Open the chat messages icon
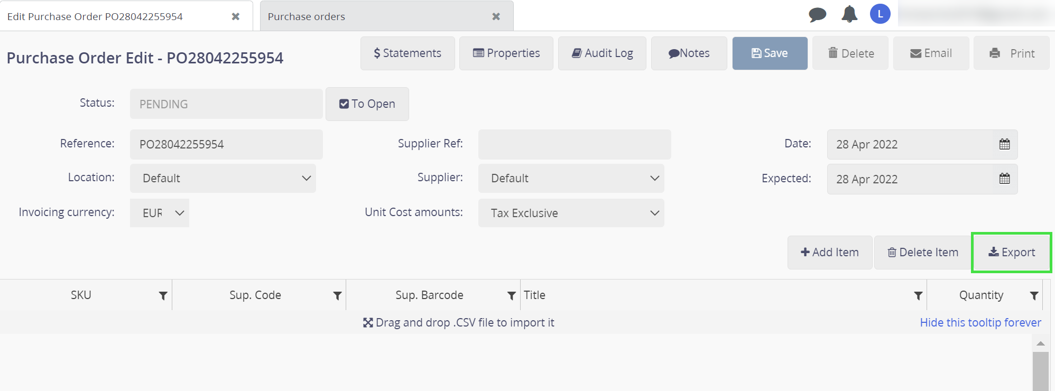 tap(817, 14)
